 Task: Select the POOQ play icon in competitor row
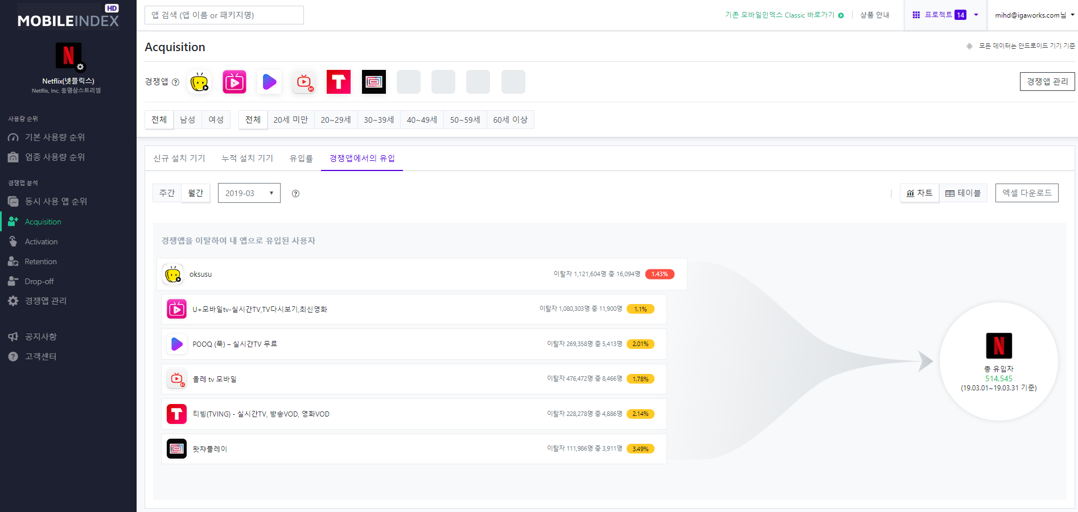[x=269, y=82]
